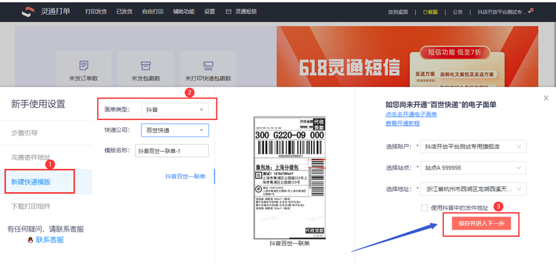Viewport: 556px width, 264px height.
Task: Click 放到桌面 in the header
Action: tap(398, 12)
